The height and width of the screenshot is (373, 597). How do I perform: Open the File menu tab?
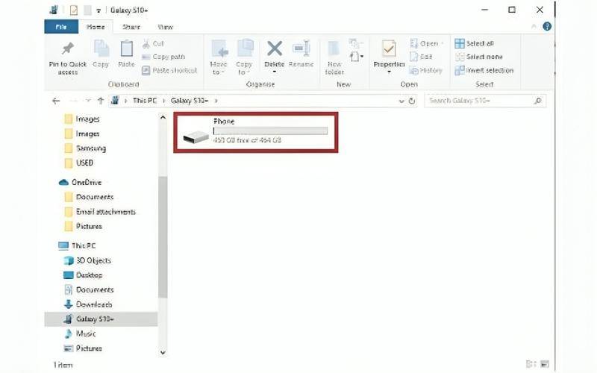(x=60, y=27)
